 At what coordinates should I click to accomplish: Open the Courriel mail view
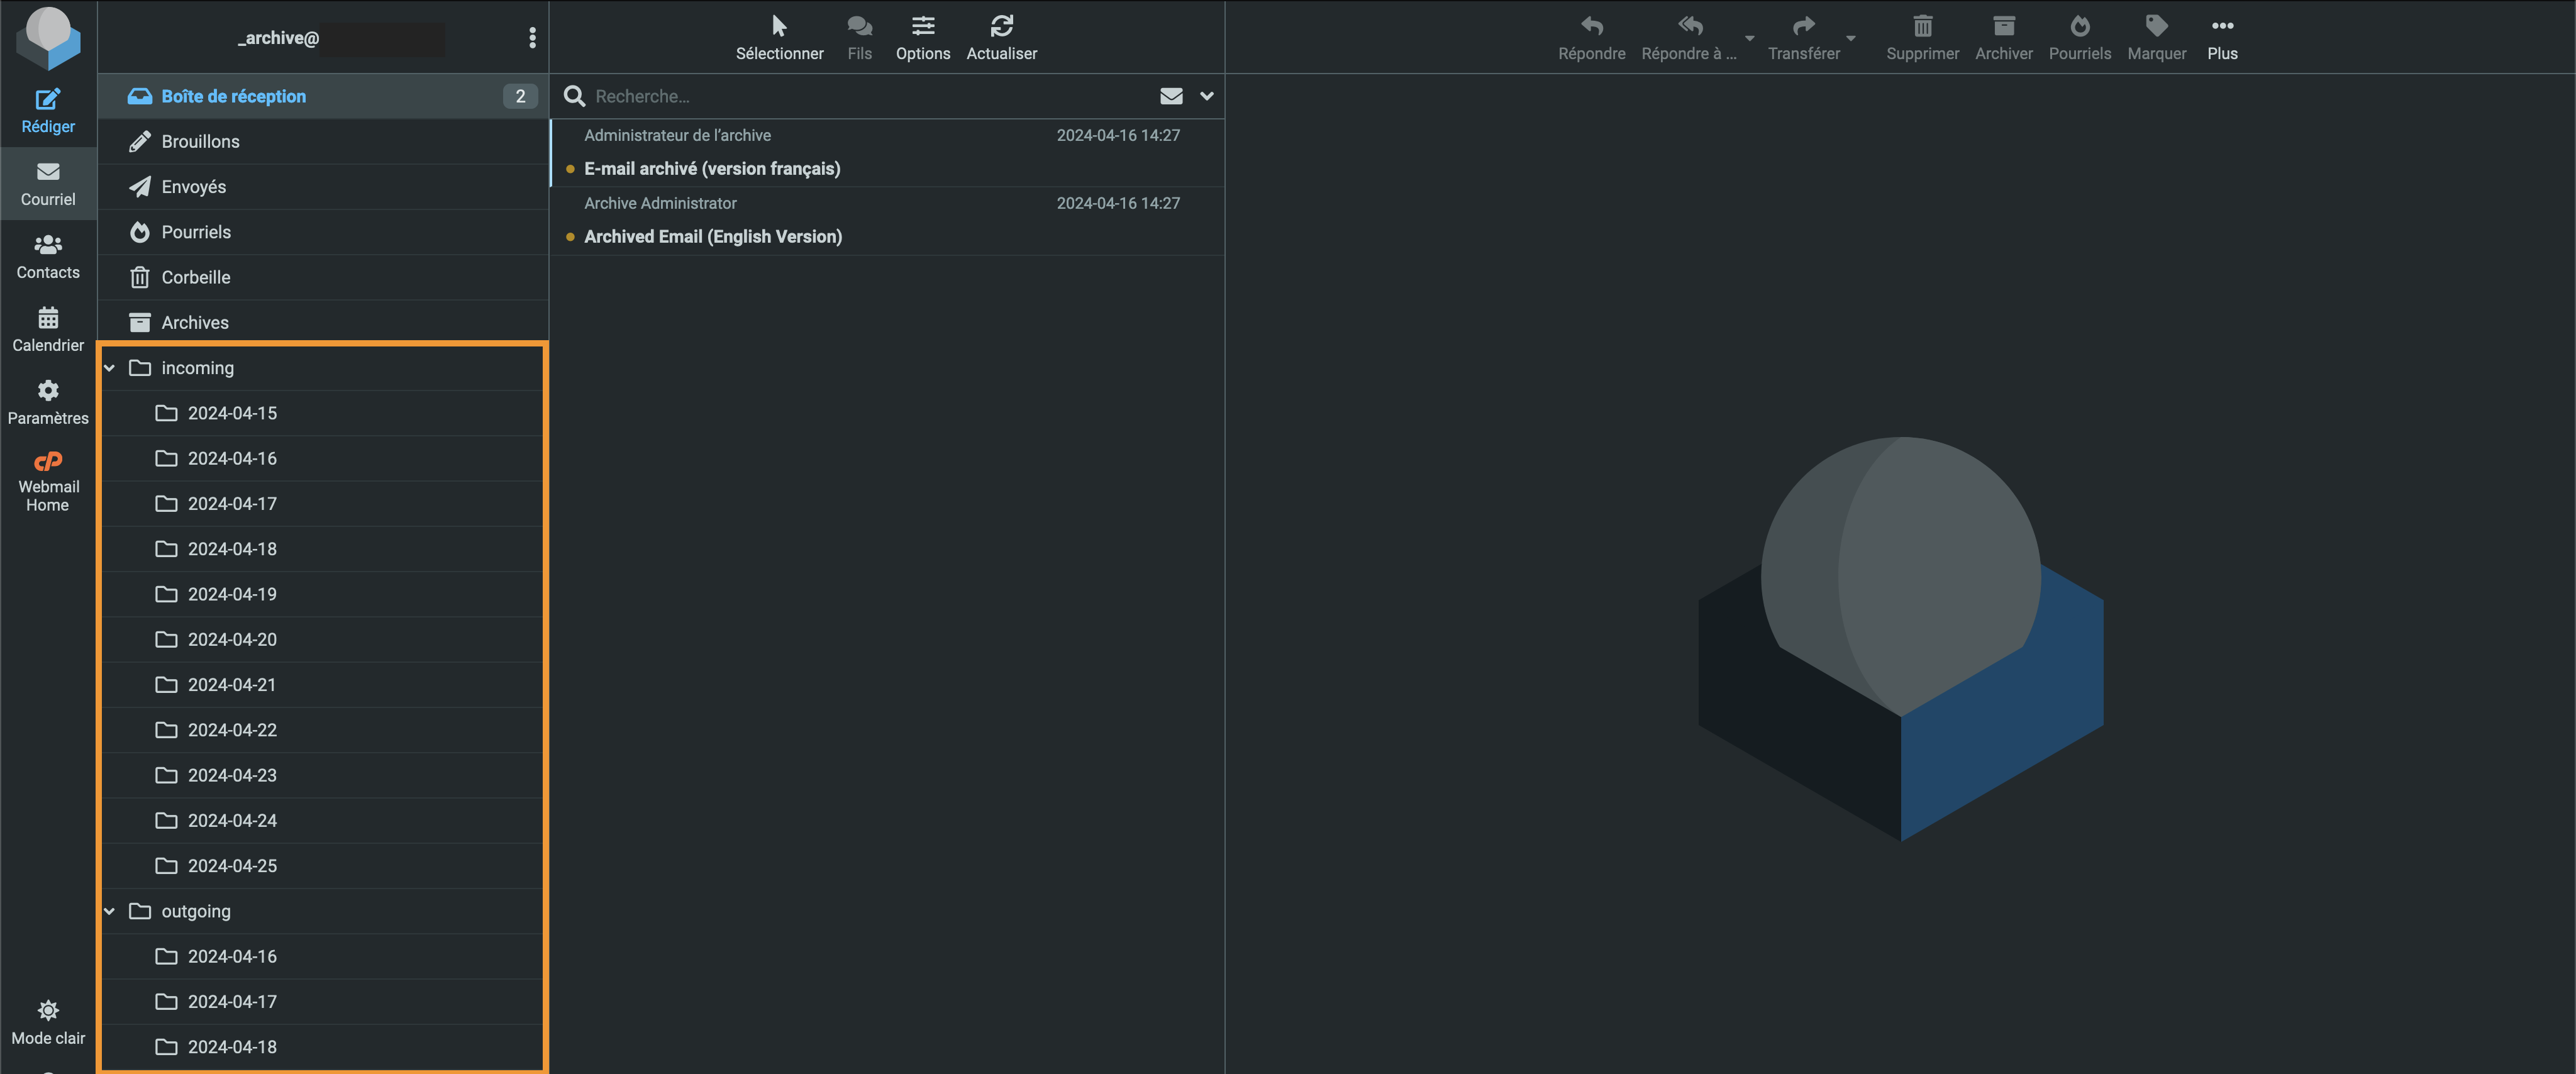(x=48, y=184)
